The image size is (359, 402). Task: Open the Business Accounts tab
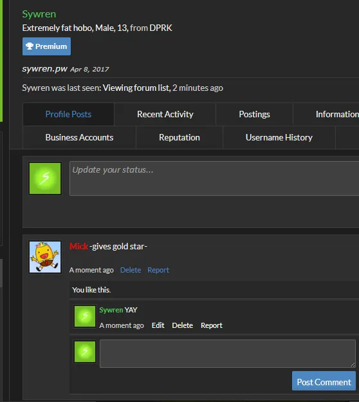click(79, 137)
